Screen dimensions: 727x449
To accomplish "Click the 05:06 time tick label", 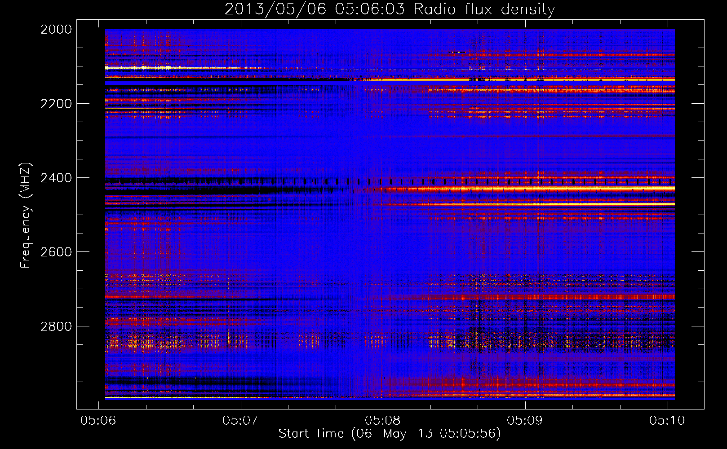I will (98, 420).
